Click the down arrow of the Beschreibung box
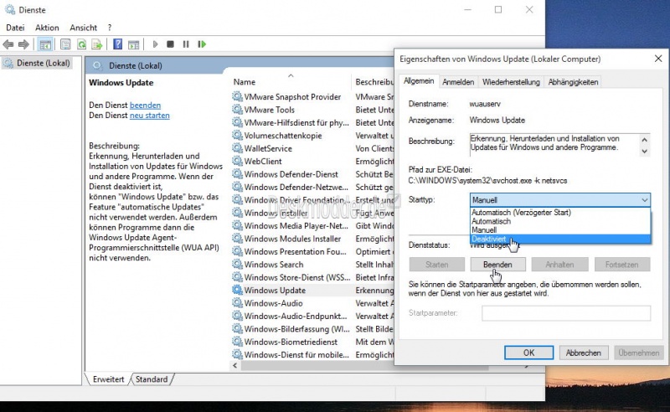This screenshot has height=412, width=670. [644, 151]
